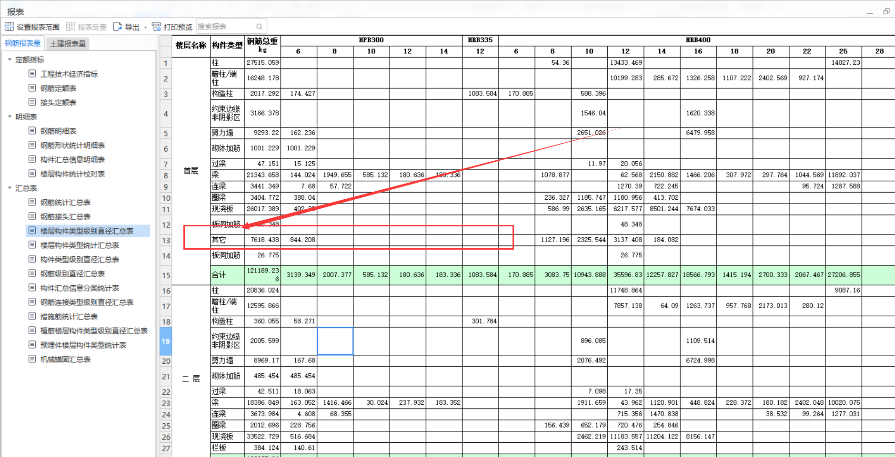Screen dimensions: 895x457
Task: Click the icon beside 楼层构件统计校对表
Action: [x=32, y=174]
